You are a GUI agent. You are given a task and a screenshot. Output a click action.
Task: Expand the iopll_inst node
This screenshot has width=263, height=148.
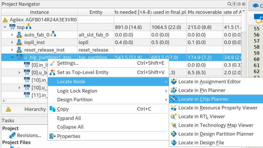pos(12,42)
